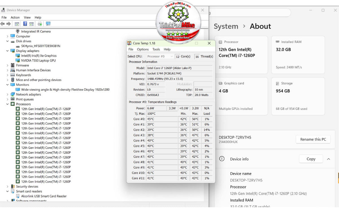339x213 pixels.
Task: Expand the Keyboards node chevron
Action: pyautogui.click(x=7, y=75)
